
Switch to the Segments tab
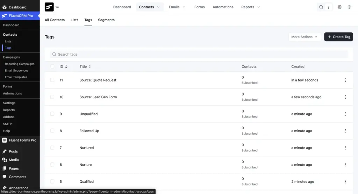[x=106, y=20]
